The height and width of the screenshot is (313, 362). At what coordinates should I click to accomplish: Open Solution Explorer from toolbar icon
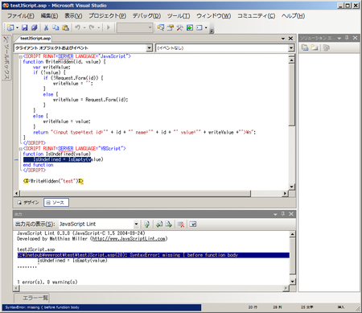pyautogui.click(x=161, y=27)
